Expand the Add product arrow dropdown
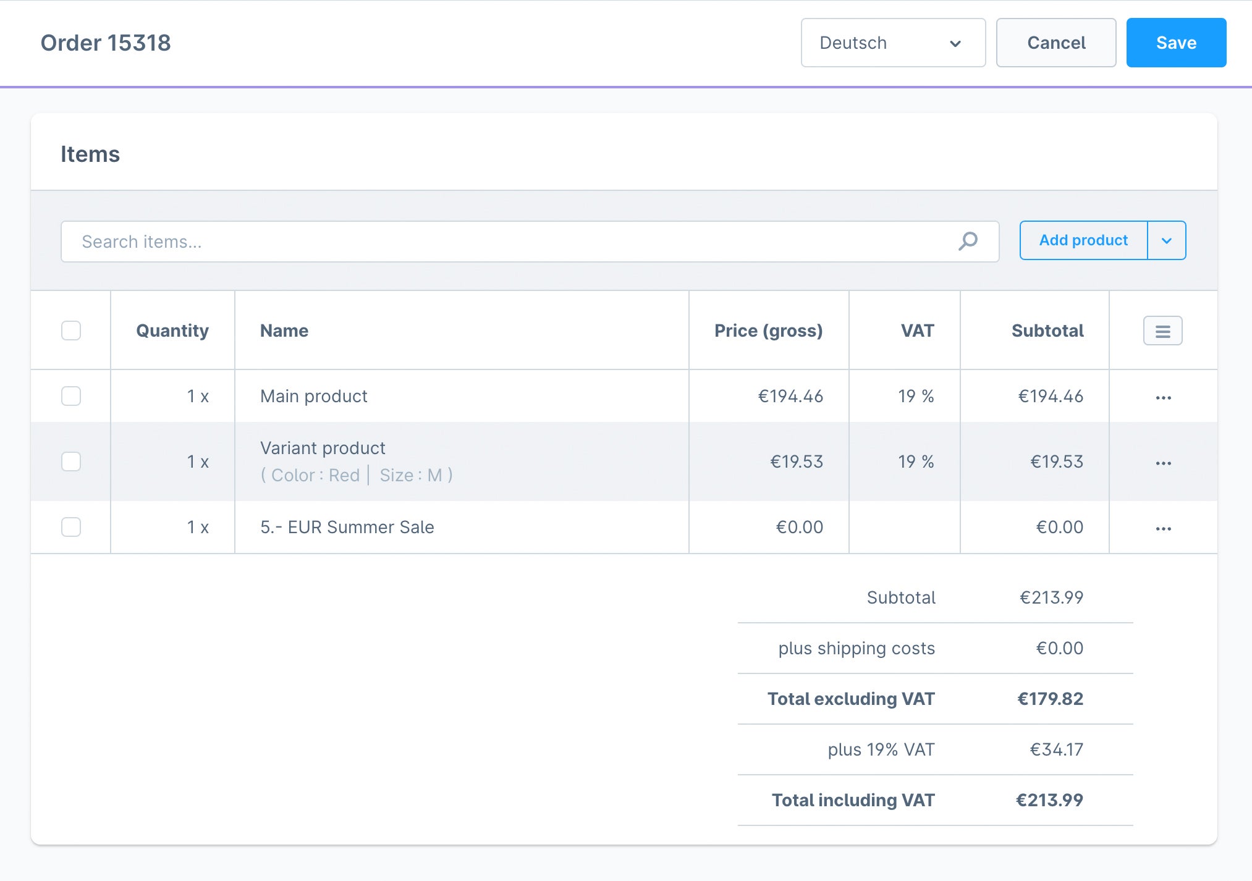The height and width of the screenshot is (881, 1252). coord(1167,240)
